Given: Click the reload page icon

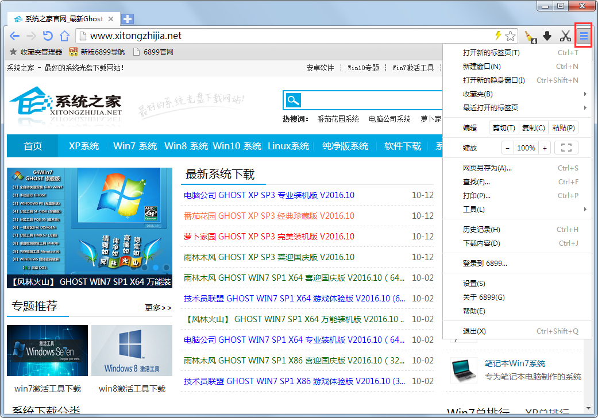Looking at the screenshot, I should click(x=48, y=36).
